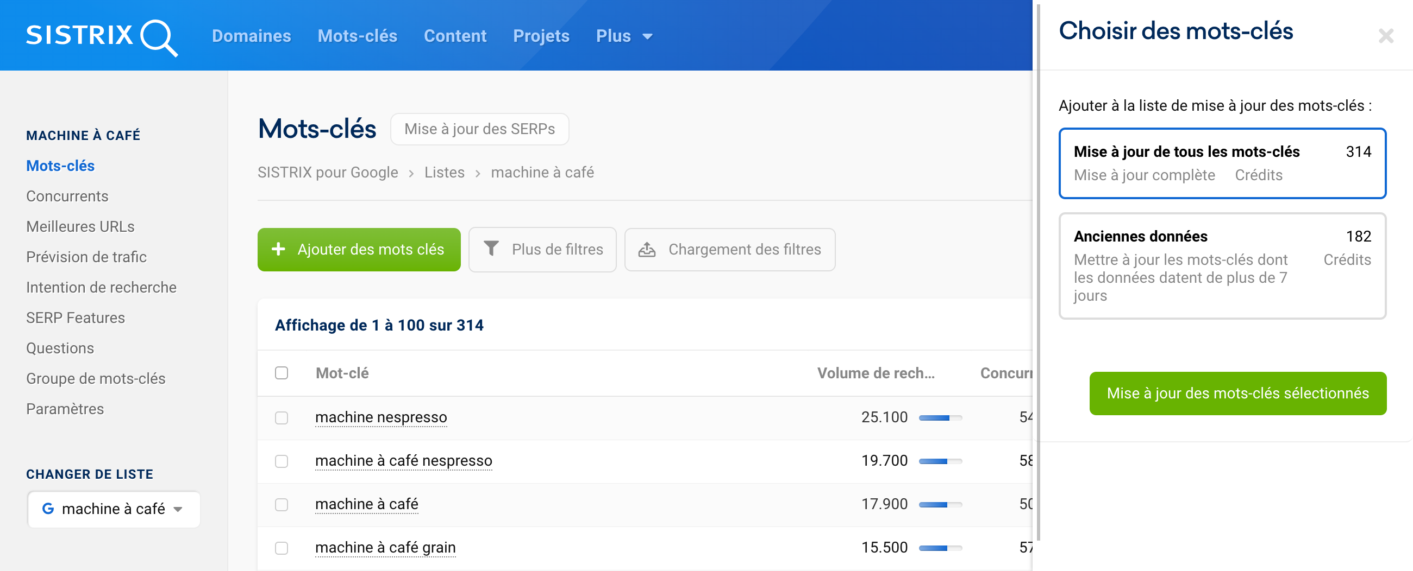Viewport: 1413px width, 571px height.
Task: Select Anciennes données update option
Action: 1222,266
